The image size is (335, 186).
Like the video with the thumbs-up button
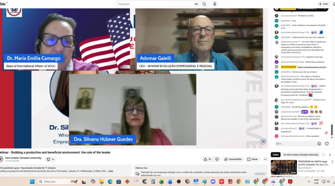point(207,159)
